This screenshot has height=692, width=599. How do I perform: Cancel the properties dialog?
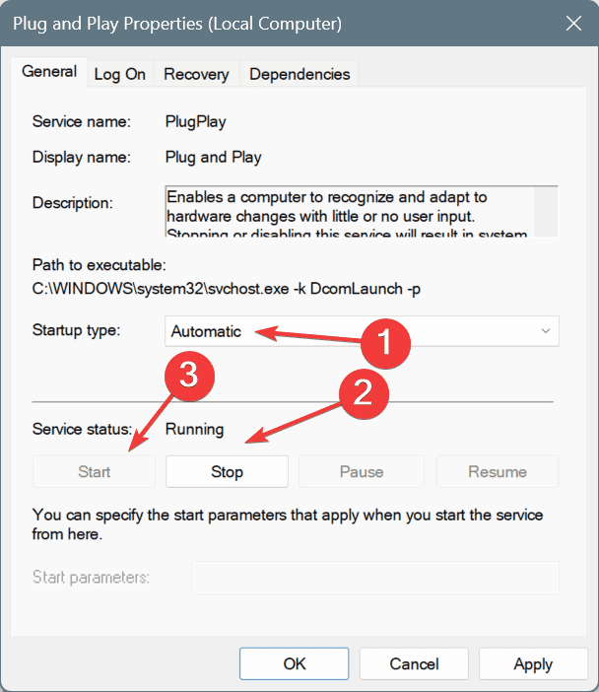(x=414, y=663)
